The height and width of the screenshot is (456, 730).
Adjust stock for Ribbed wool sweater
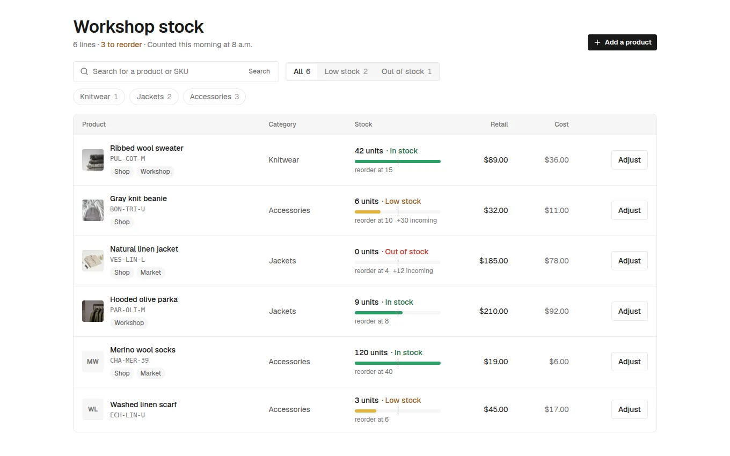pos(630,160)
